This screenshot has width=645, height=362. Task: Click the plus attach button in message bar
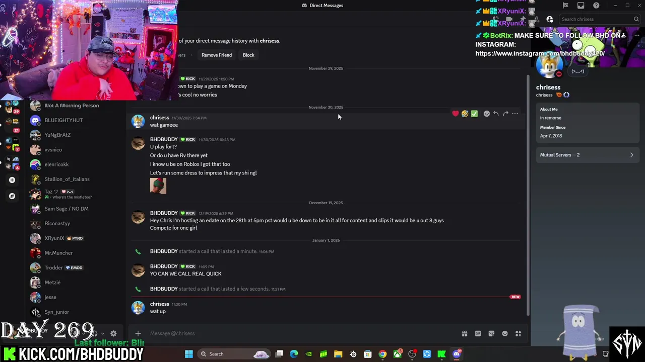click(x=138, y=333)
